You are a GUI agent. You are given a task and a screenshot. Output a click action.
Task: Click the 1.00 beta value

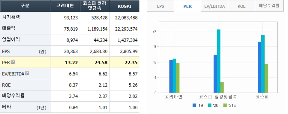[x=133, y=107]
